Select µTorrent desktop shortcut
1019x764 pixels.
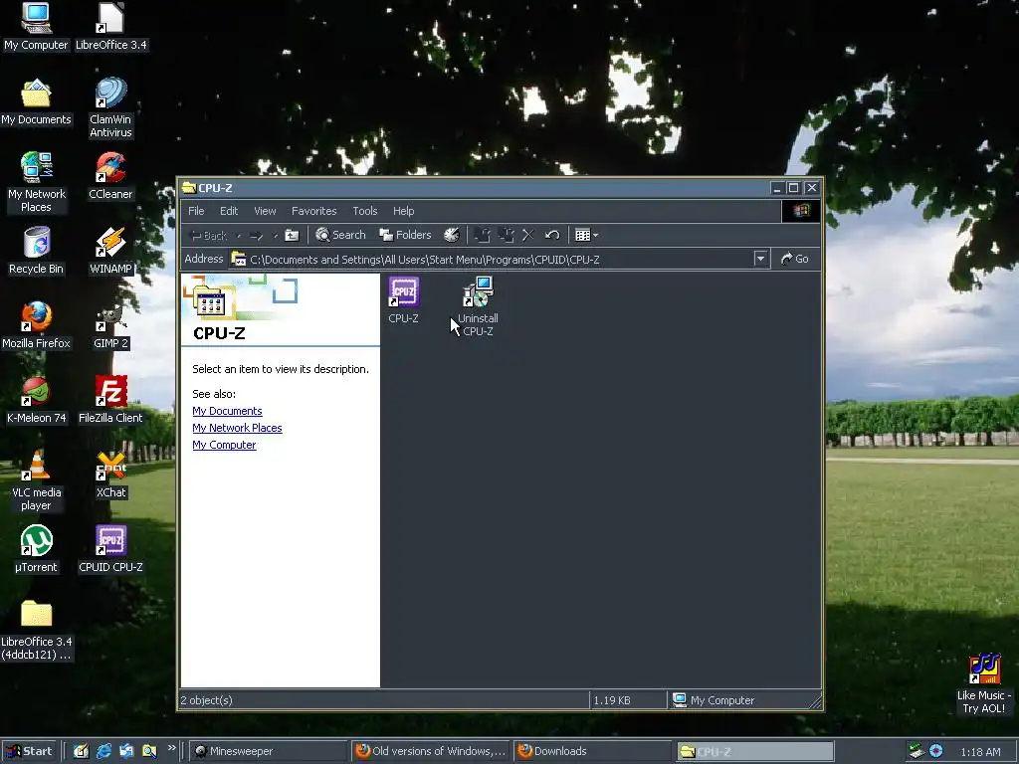click(37, 549)
